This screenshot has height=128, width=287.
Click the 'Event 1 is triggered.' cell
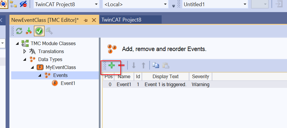point(165,84)
